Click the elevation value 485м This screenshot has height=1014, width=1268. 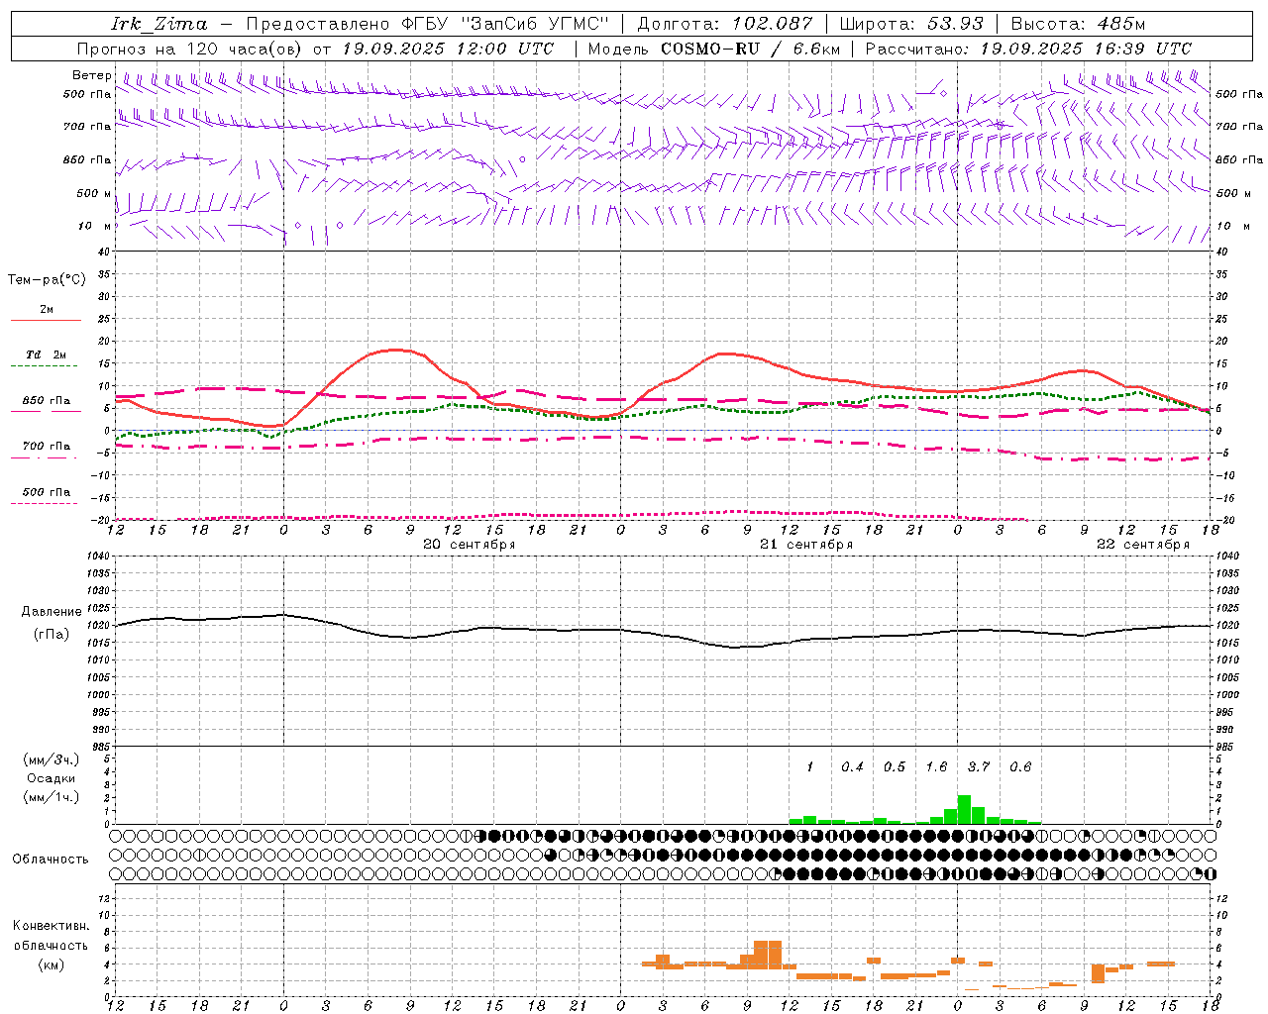(1121, 24)
